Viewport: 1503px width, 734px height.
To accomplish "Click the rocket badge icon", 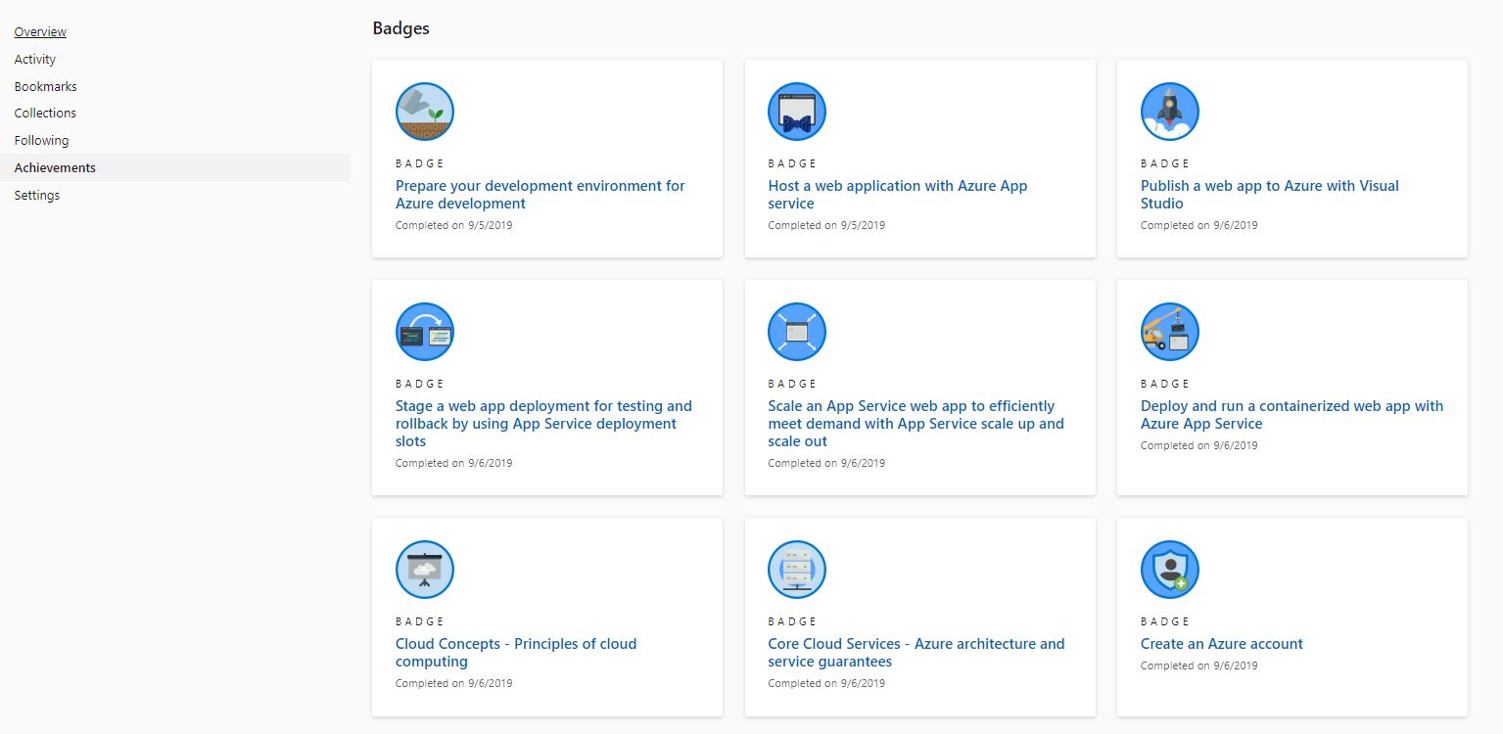I will pos(1170,112).
